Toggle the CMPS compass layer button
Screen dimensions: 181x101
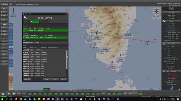pos(35,94)
